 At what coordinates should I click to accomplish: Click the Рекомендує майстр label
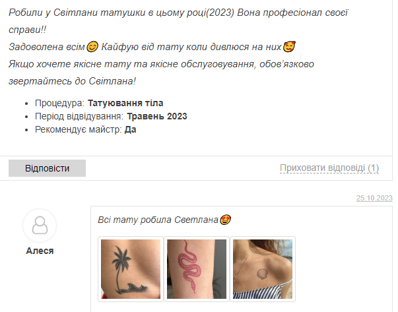tap(79, 130)
